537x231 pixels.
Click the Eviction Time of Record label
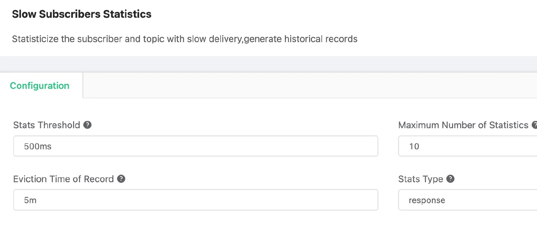tap(63, 179)
